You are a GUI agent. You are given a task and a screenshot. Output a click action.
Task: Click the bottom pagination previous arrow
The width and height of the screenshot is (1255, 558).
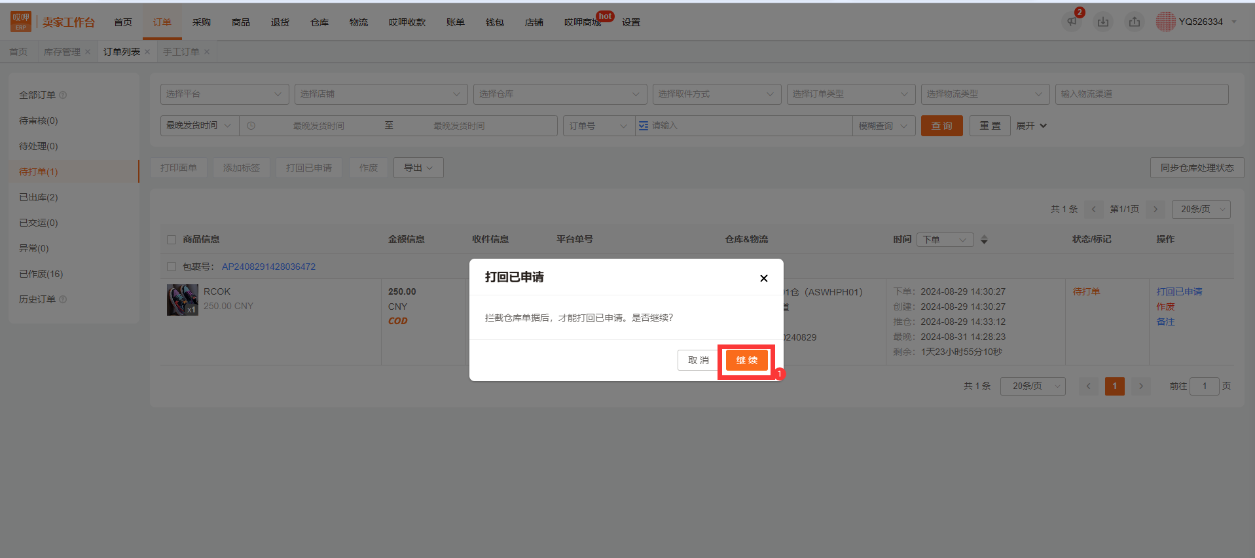[x=1089, y=386]
